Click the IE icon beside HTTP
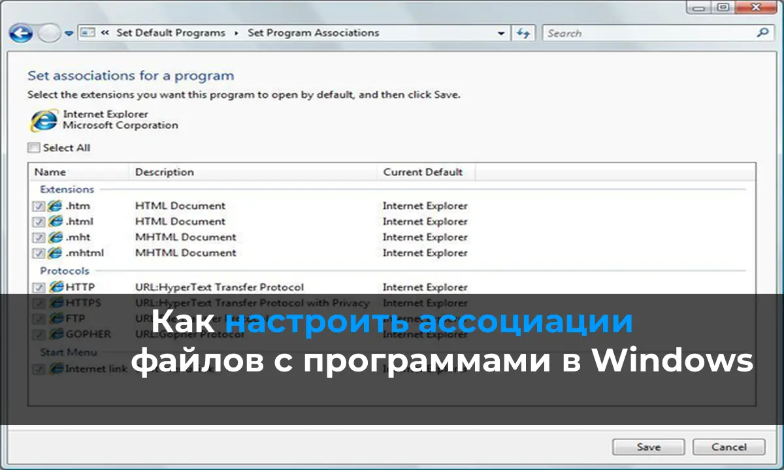The height and width of the screenshot is (470, 784). point(57,287)
